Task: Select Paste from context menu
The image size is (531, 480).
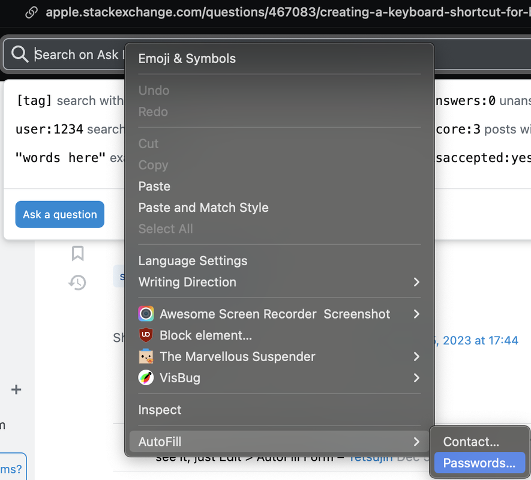Action: [x=280, y=187]
